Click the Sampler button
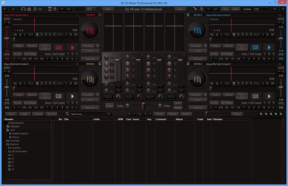288x186 pixels. tap(178, 108)
